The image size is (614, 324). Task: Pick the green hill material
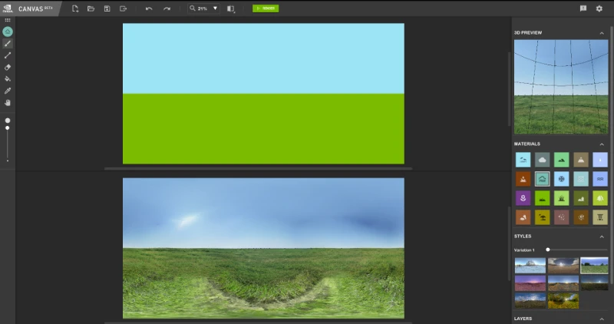pyautogui.click(x=562, y=160)
